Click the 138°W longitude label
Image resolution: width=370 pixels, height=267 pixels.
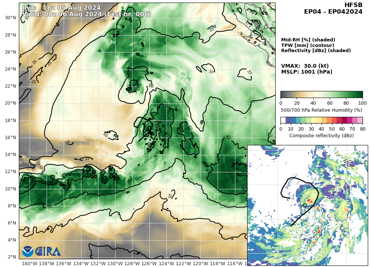click(47, 263)
